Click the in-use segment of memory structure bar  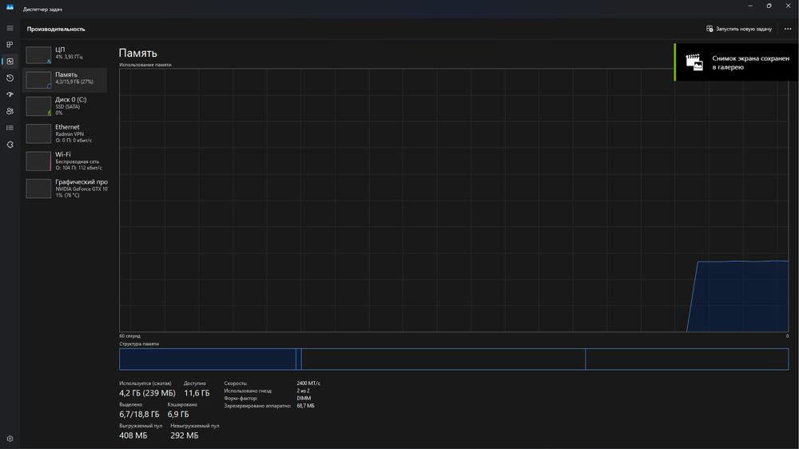click(208, 360)
